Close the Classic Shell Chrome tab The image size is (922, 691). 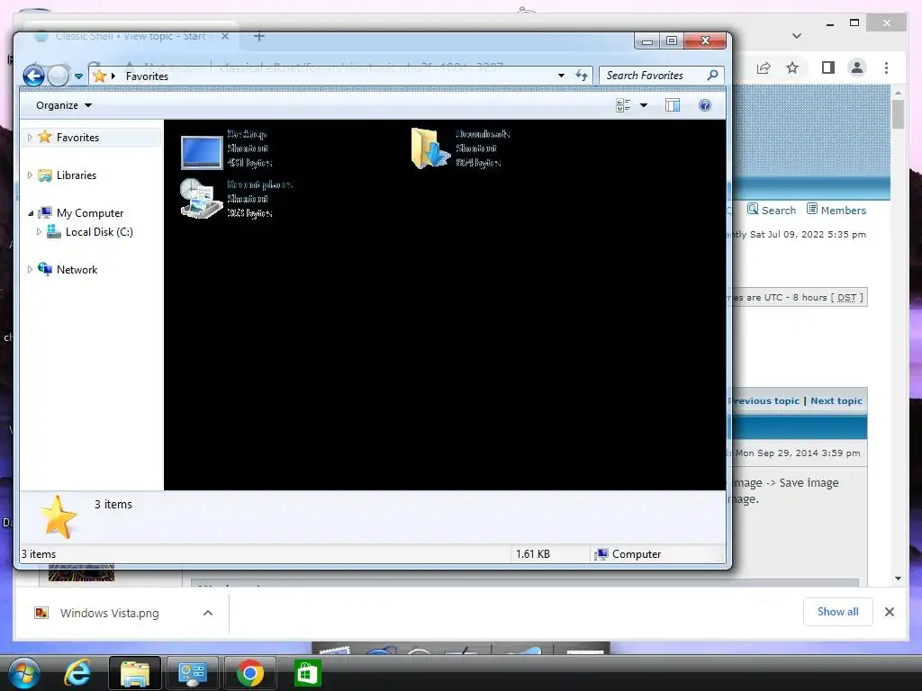coord(224,36)
